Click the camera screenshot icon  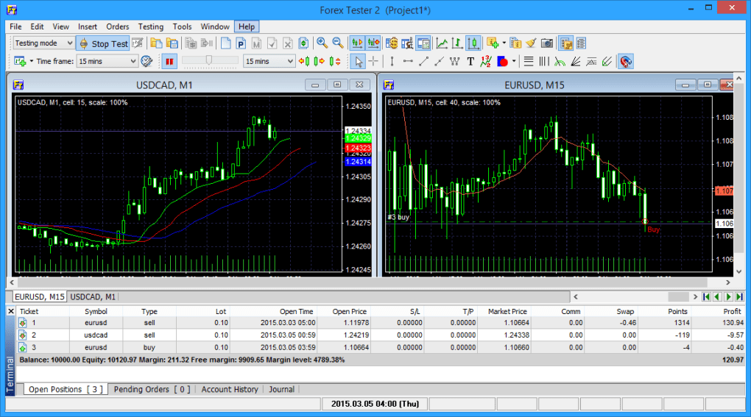(x=547, y=43)
